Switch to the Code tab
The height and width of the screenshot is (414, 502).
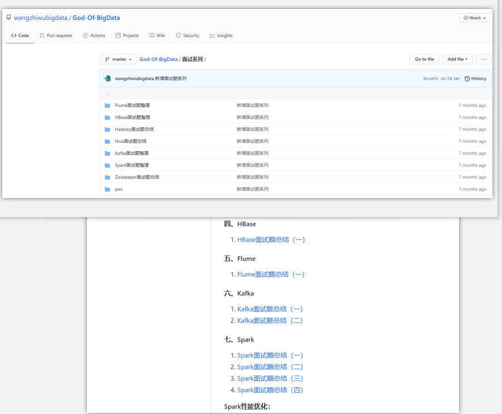point(20,36)
